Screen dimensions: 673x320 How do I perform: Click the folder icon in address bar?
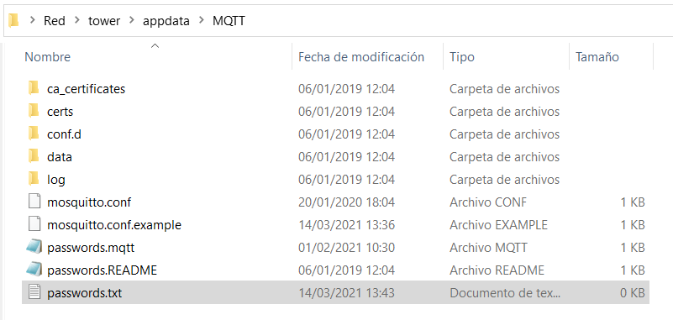[13, 20]
